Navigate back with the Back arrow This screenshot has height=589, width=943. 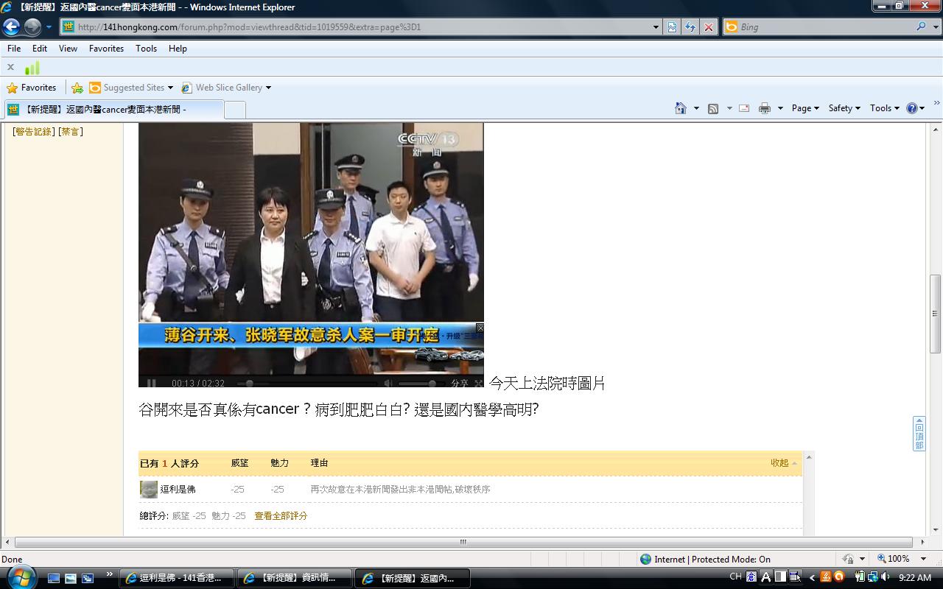(10, 27)
